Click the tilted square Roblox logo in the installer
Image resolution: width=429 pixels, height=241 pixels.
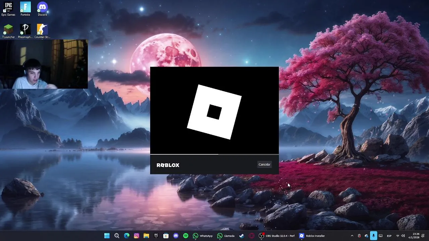(214, 112)
